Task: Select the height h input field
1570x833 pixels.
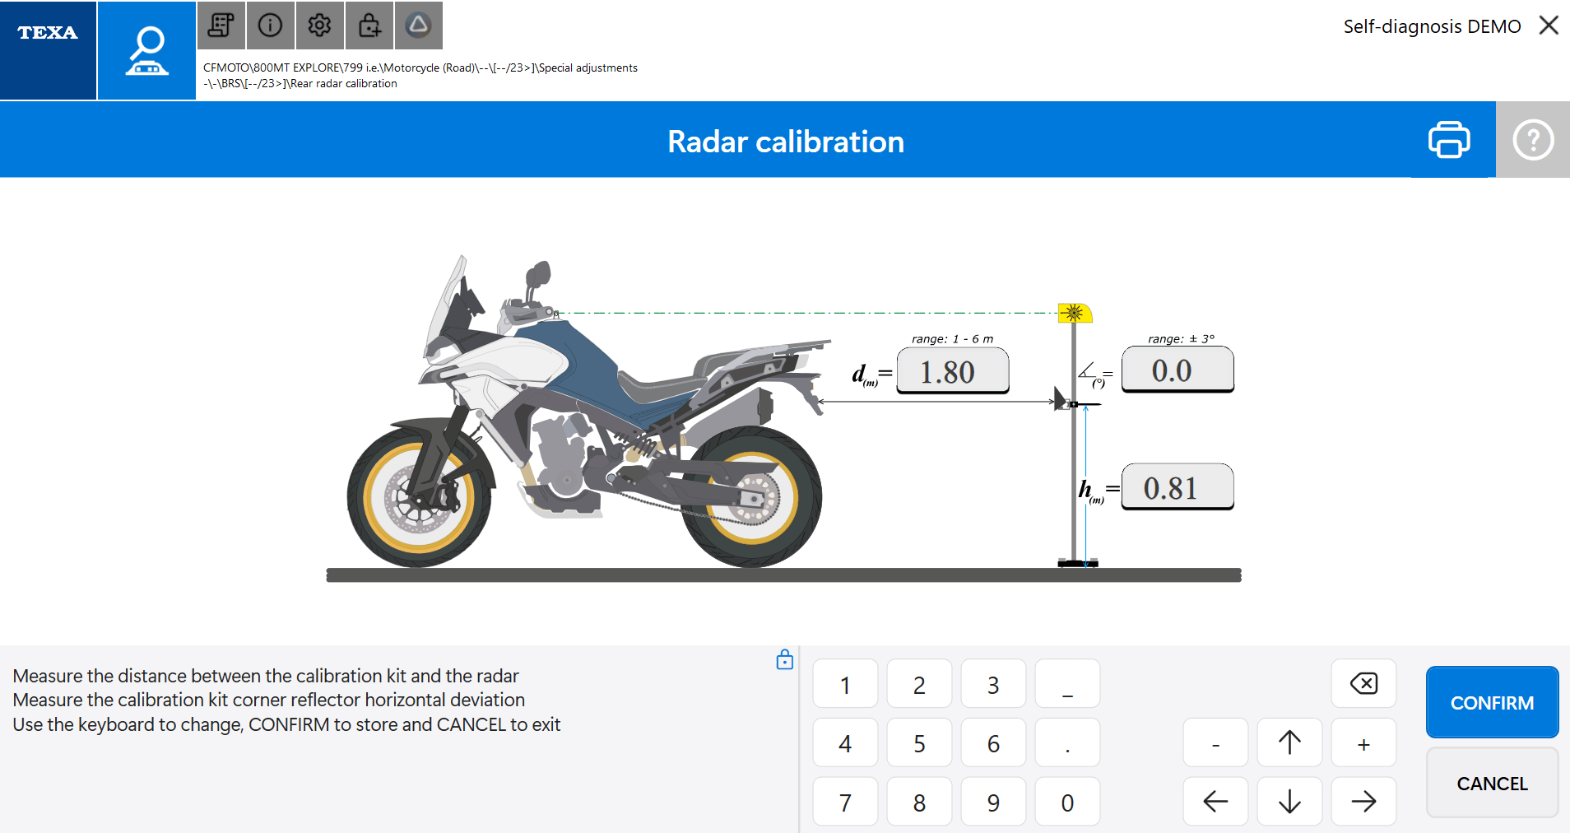Action: 1177,487
